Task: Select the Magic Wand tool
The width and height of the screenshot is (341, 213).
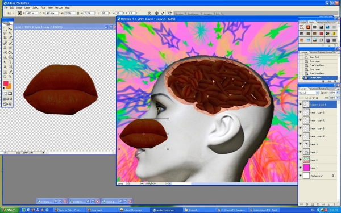Action: click(x=10, y=34)
